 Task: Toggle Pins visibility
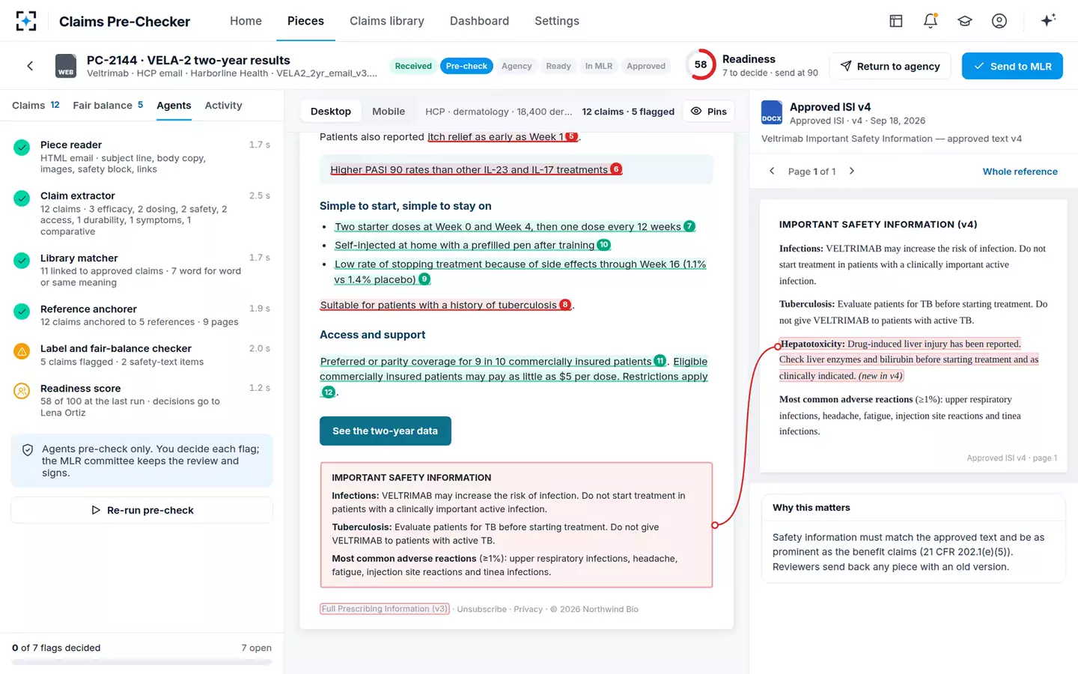708,112
